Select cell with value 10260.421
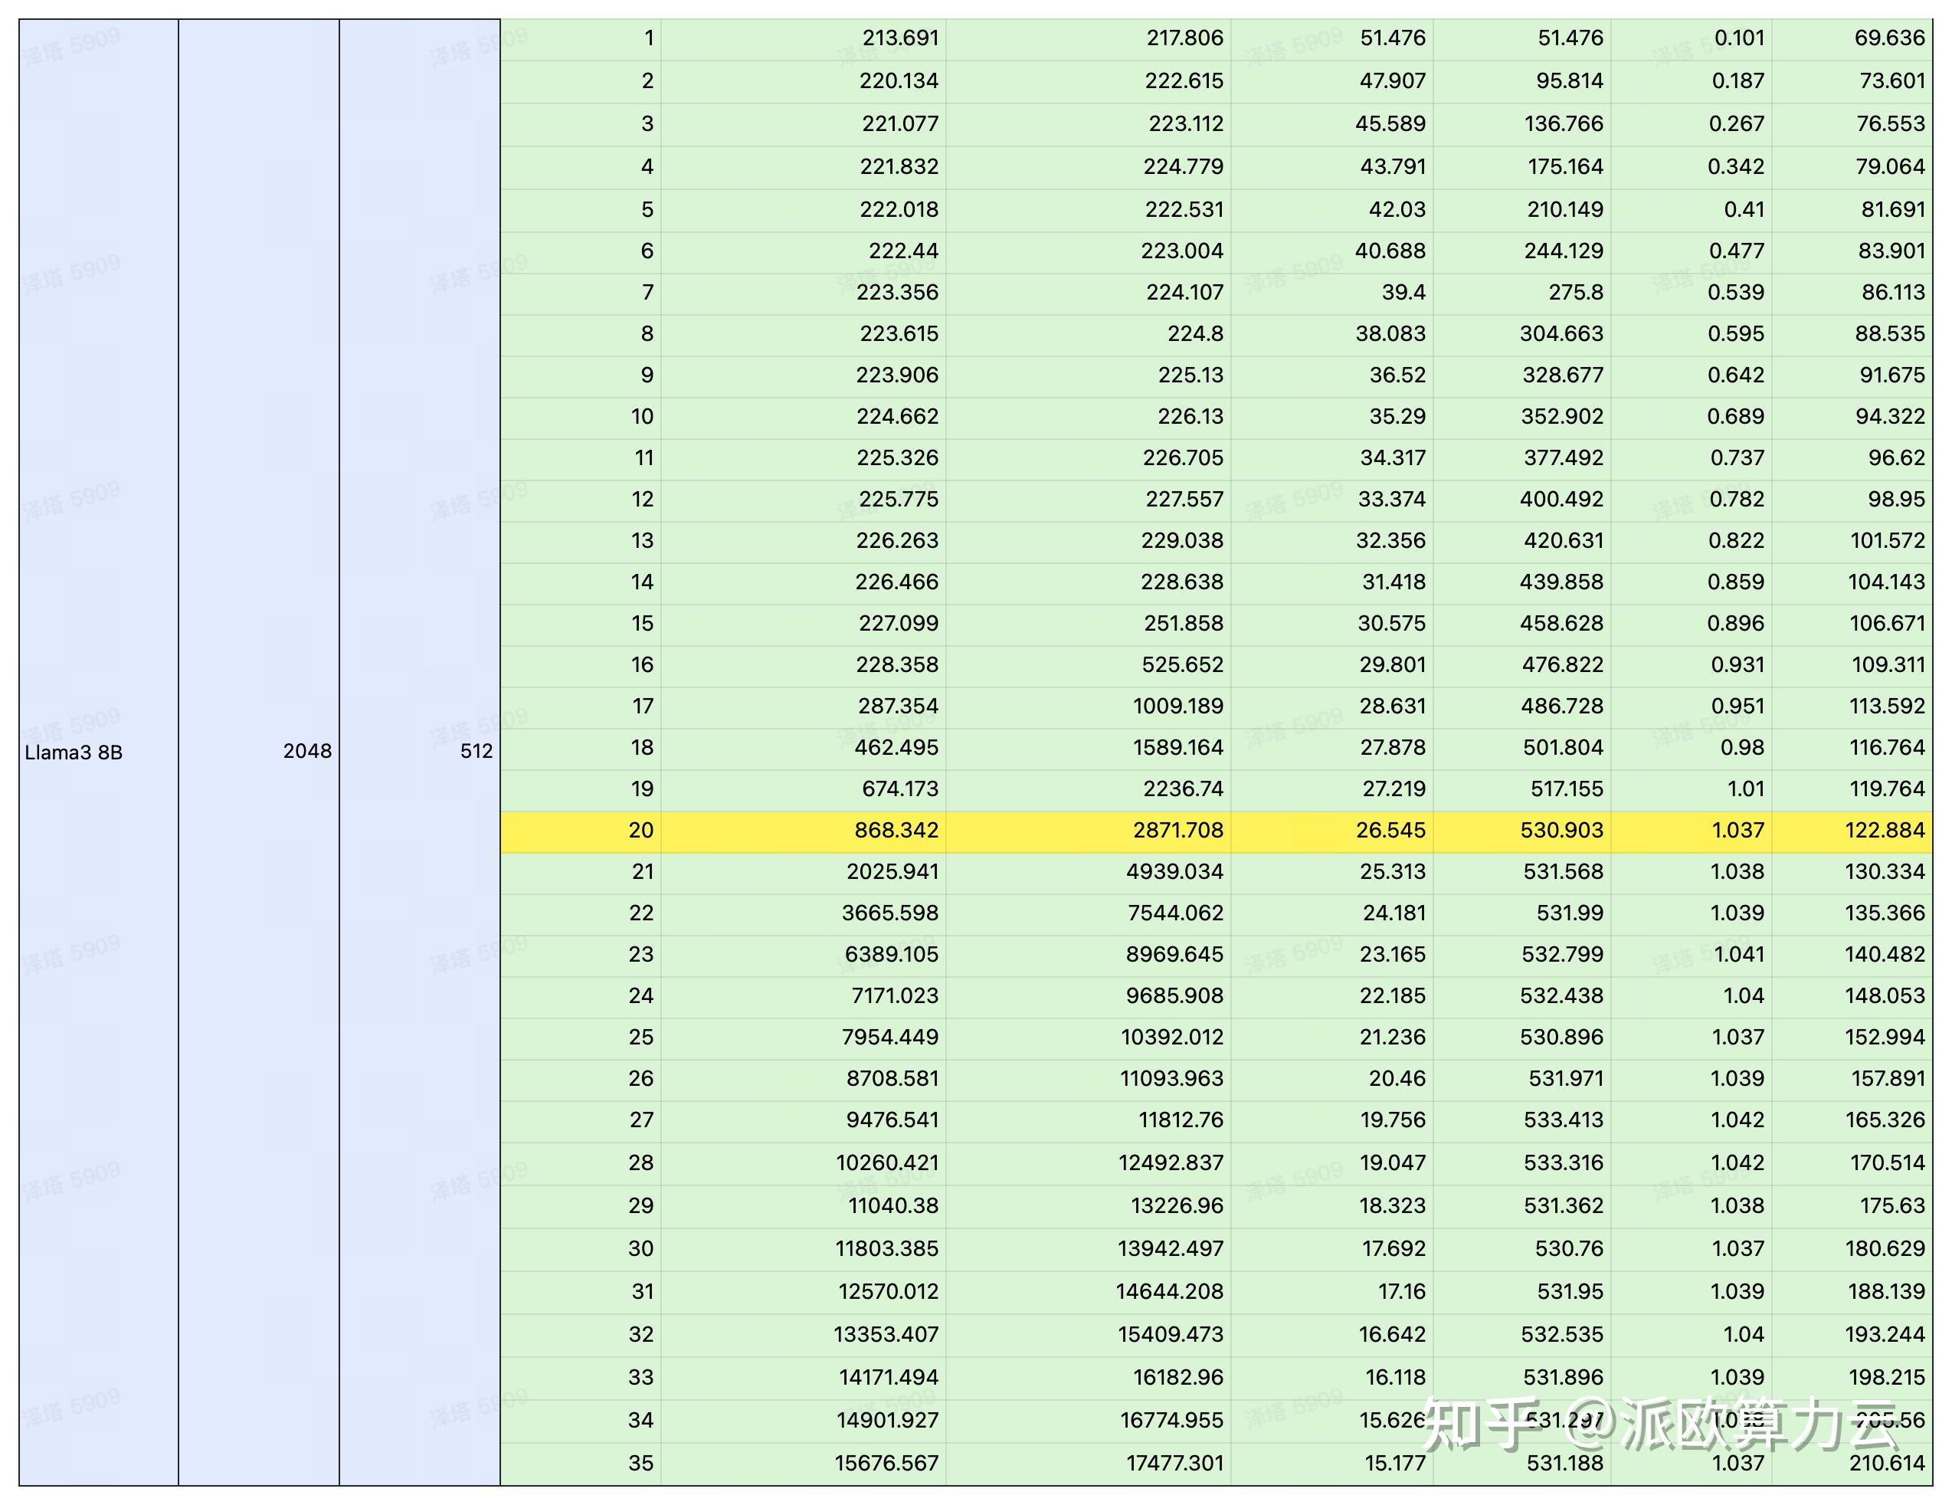The height and width of the screenshot is (1505, 1952). point(886,1162)
